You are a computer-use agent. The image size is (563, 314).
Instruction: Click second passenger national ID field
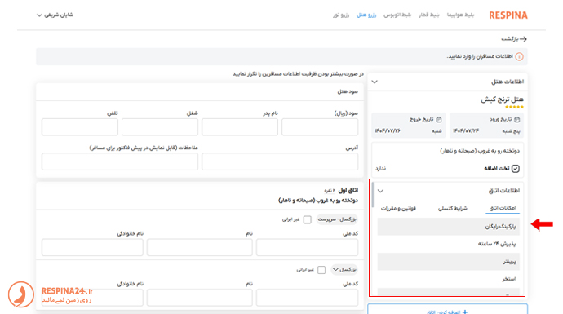[x=307, y=298]
